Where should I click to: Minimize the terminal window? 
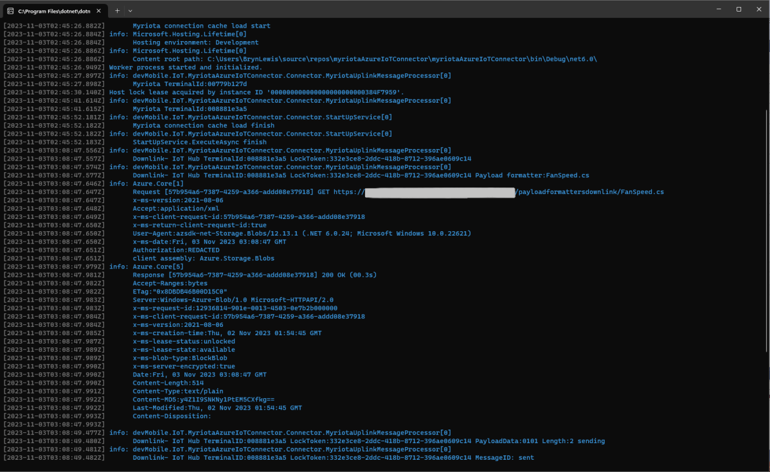[719, 10]
